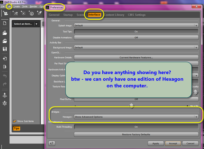Open the Tools menu

(x=25, y=6)
